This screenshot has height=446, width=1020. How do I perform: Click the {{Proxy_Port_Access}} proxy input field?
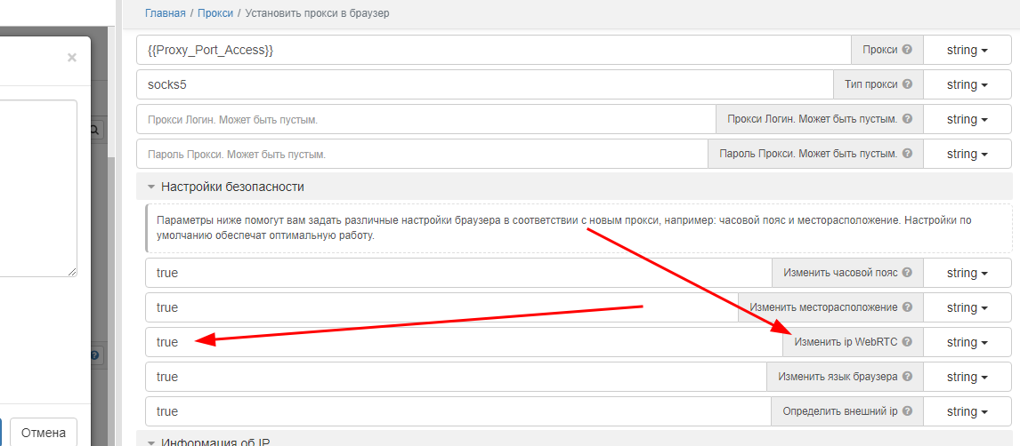tap(494, 50)
